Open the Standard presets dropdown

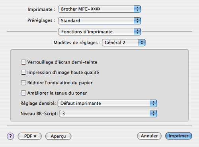99,21
